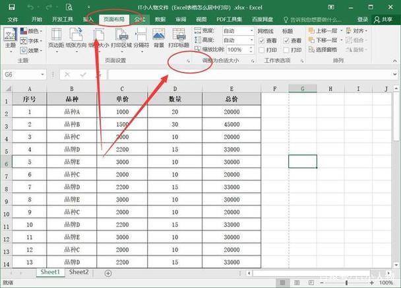Click the Save icon in title bar
This screenshot has height=288, width=401.
(x=11, y=7)
